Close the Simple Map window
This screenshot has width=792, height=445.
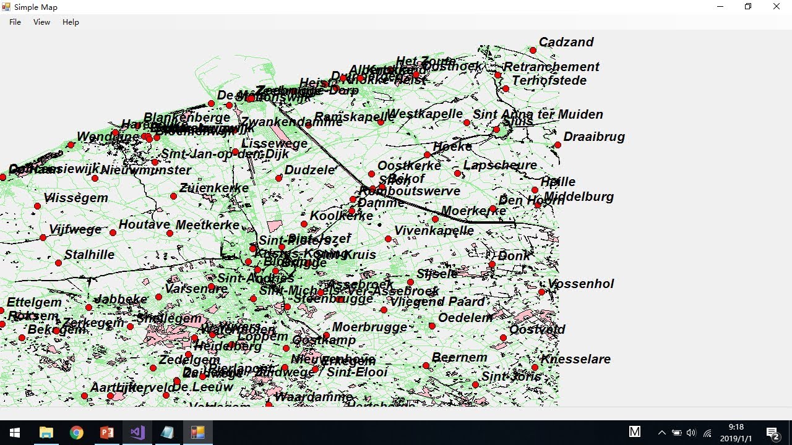click(777, 7)
